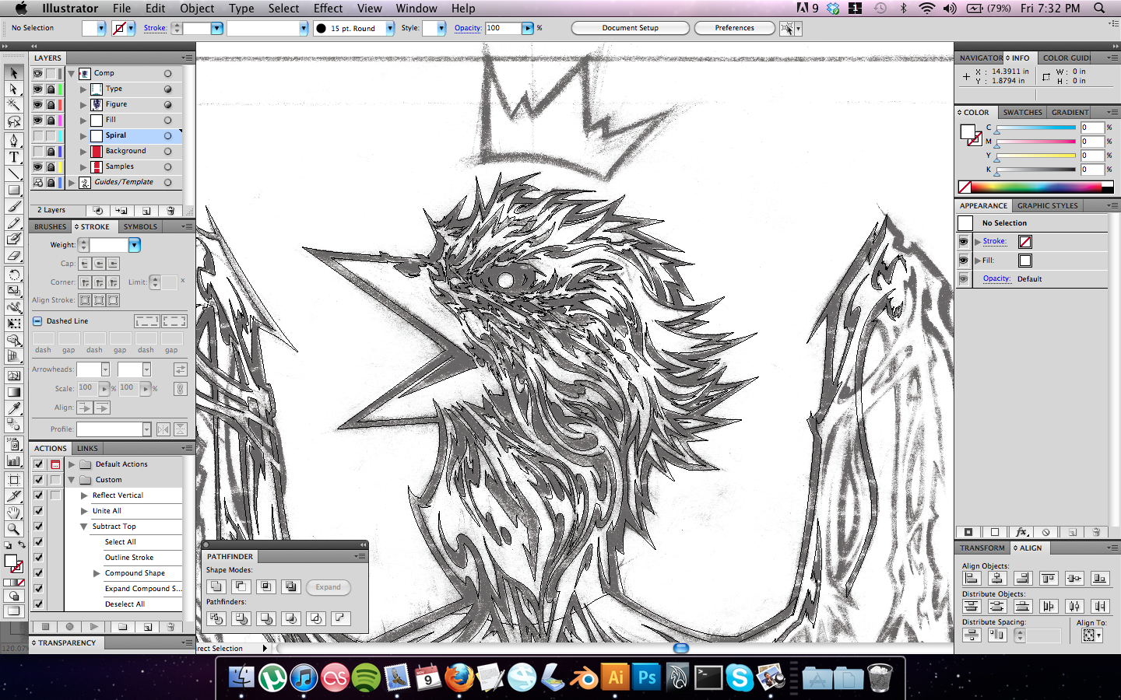Click Create New Layer icon in Layers panel
The width and height of the screenshot is (1121, 700).
pos(146,210)
